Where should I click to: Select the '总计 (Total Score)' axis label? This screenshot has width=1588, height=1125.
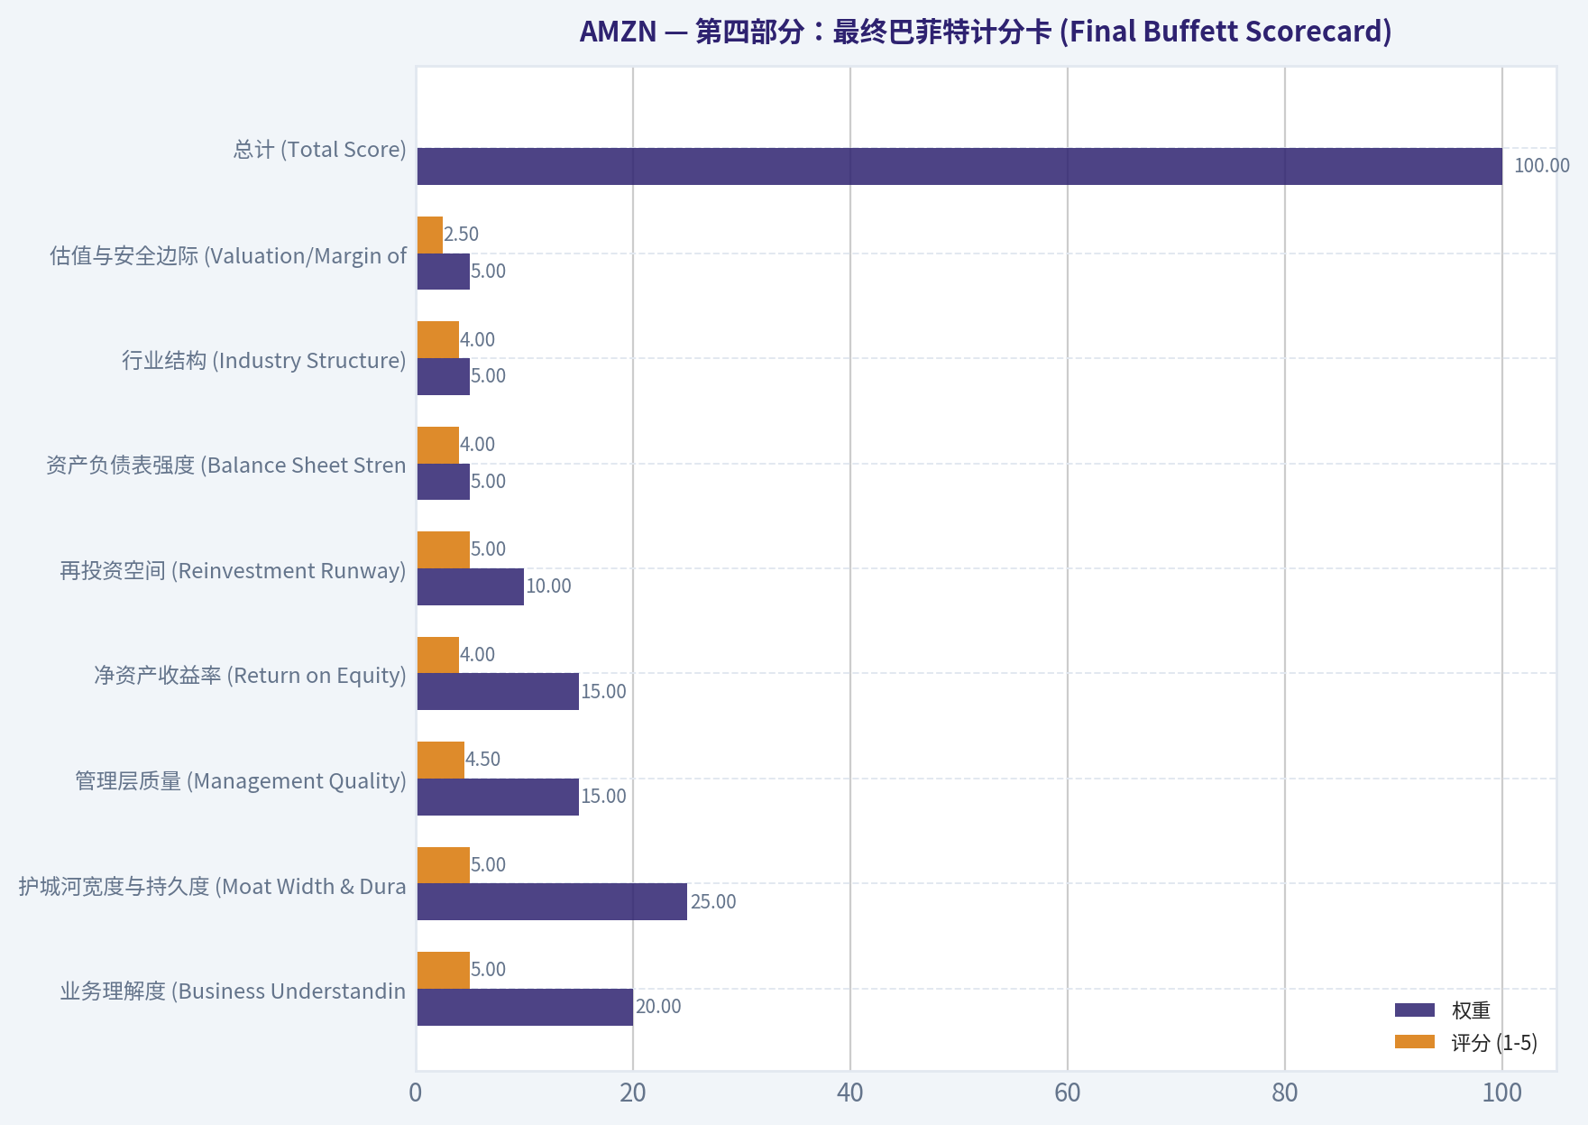click(320, 150)
